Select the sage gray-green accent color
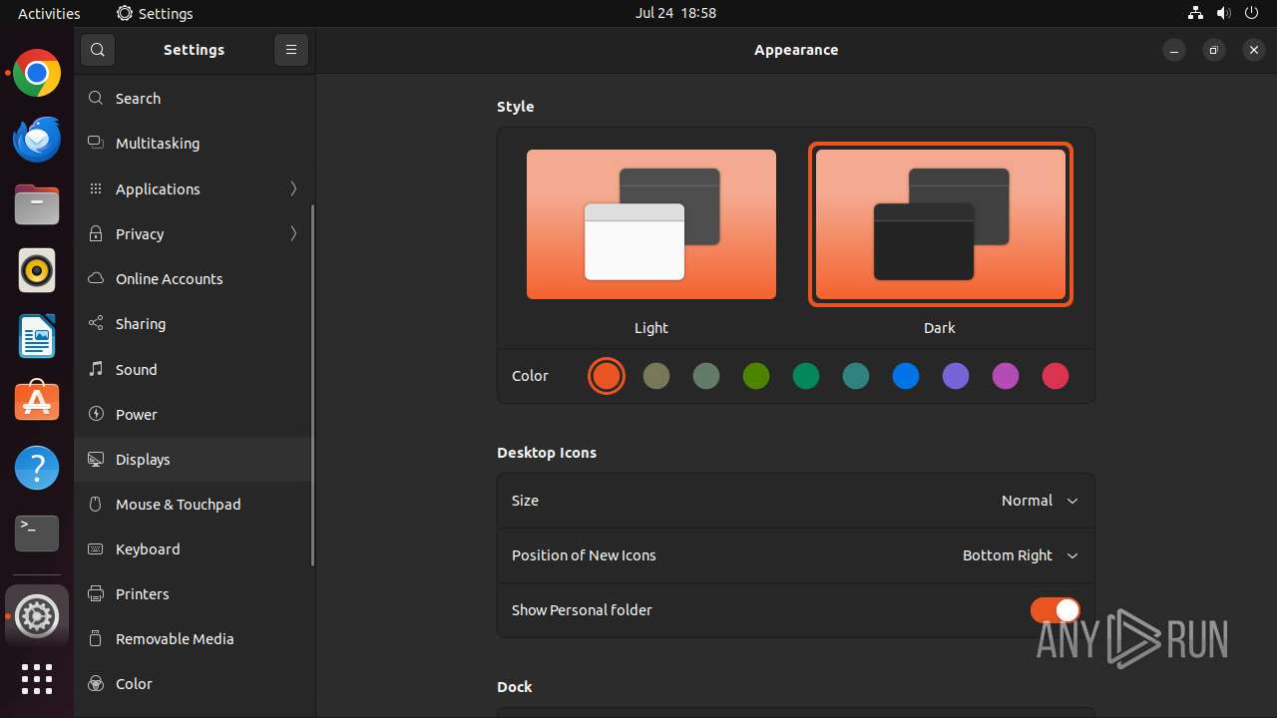The image size is (1277, 718). click(x=706, y=376)
